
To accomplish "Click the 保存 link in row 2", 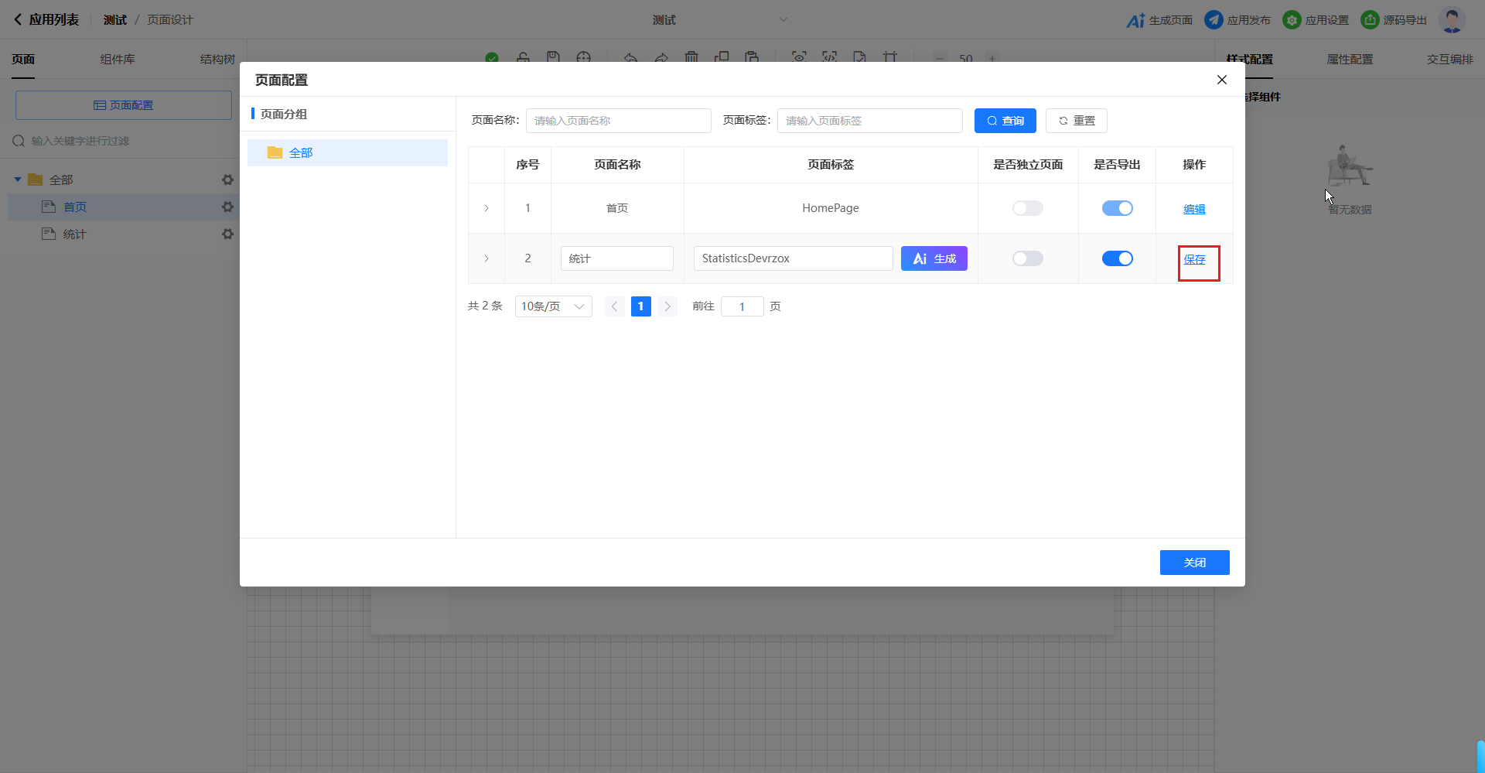I will click(x=1194, y=259).
